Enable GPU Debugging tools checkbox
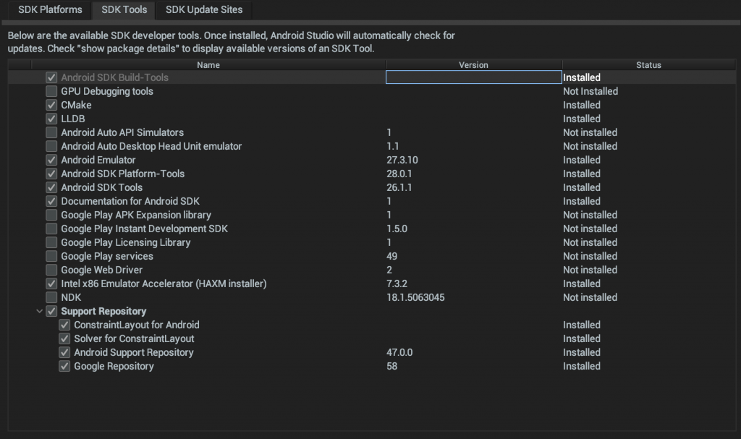Screen dimensions: 741x439 tap(51, 91)
